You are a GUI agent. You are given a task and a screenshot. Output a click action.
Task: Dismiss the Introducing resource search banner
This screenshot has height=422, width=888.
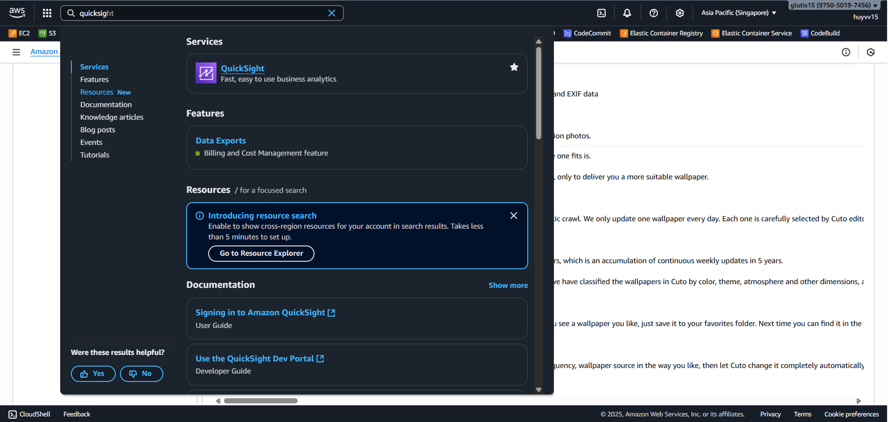pyautogui.click(x=513, y=216)
